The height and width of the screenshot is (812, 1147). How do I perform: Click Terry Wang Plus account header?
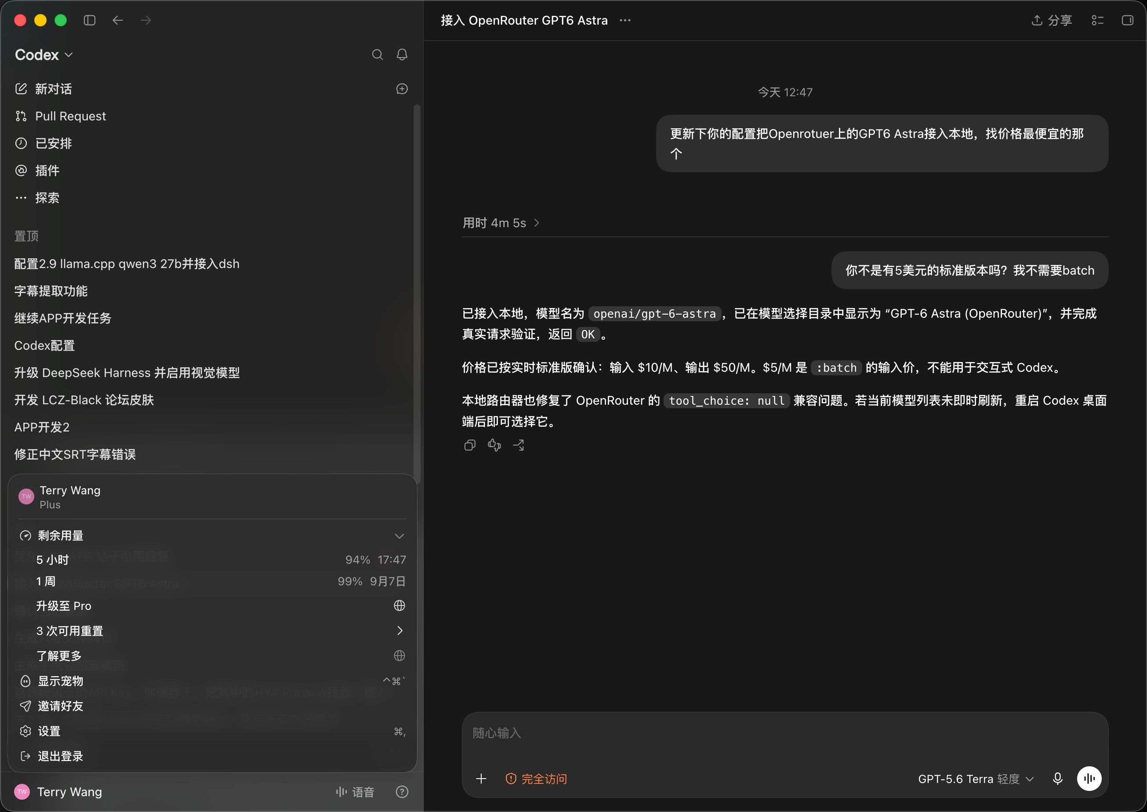tap(212, 497)
